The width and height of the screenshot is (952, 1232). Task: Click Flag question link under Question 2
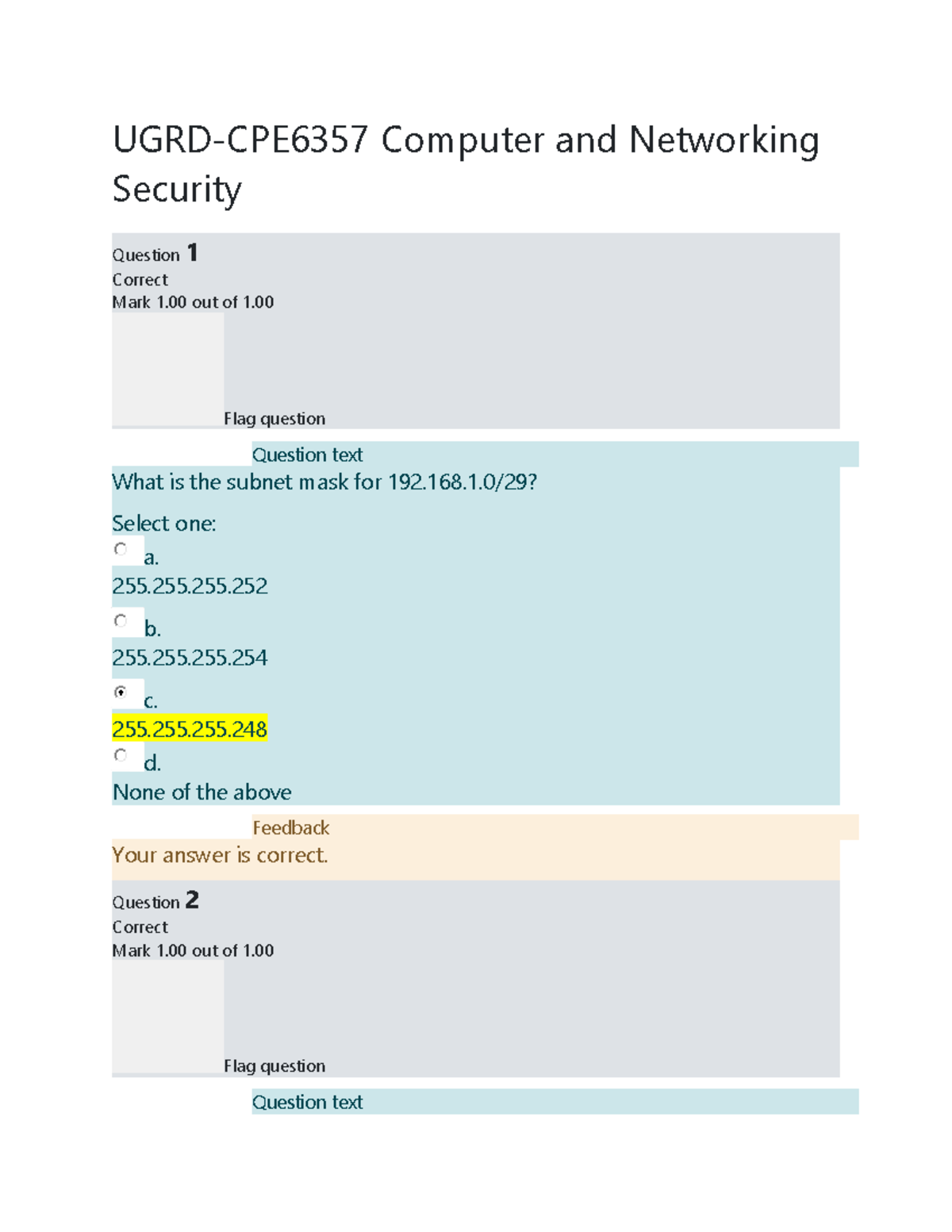(x=274, y=1066)
